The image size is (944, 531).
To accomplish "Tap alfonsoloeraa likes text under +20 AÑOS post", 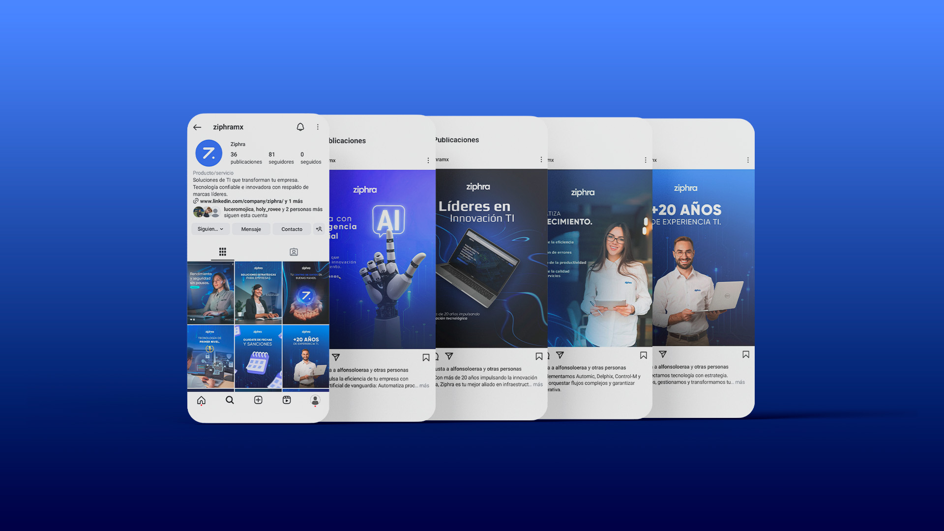I will (x=691, y=367).
